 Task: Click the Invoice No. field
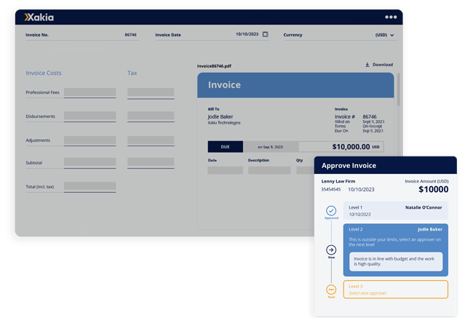tap(82, 35)
